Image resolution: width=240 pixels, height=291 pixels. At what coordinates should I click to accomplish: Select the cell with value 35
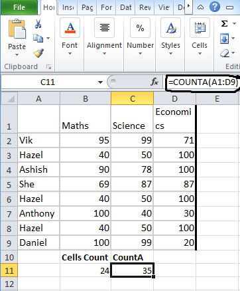(132, 270)
